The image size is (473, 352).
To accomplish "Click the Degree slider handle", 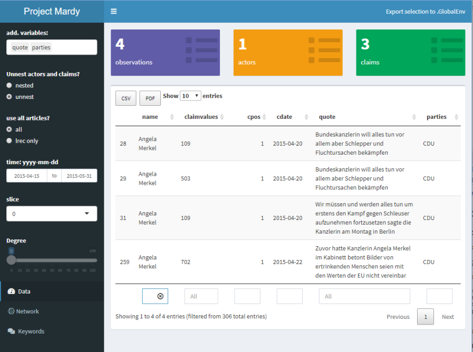I will [11, 260].
